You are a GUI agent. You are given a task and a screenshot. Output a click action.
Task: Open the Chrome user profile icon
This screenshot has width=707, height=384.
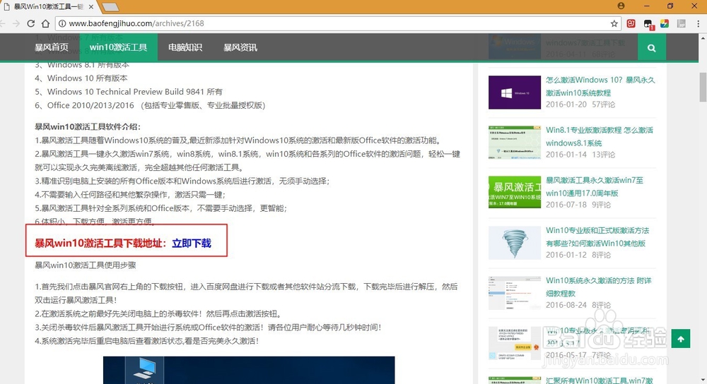point(621,6)
